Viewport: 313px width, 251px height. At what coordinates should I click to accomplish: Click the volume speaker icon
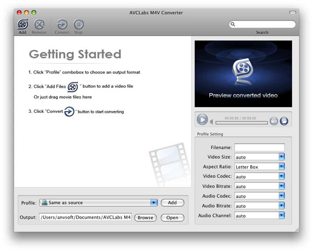pos(212,122)
